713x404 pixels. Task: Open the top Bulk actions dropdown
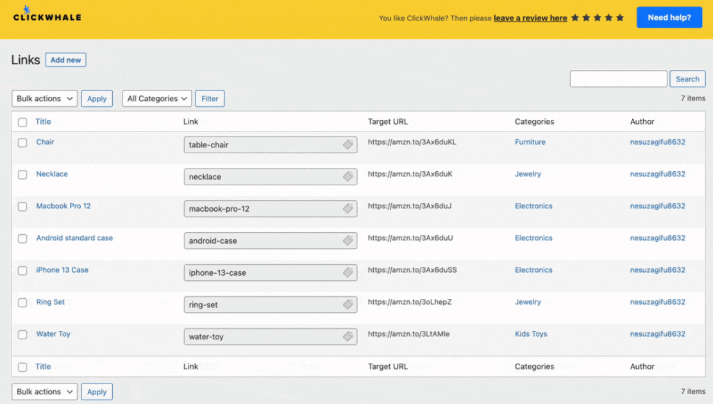[x=45, y=99]
